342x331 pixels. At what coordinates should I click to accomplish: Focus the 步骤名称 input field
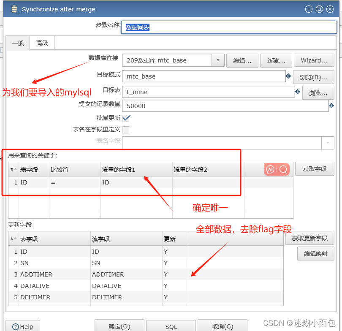[x=229, y=27]
